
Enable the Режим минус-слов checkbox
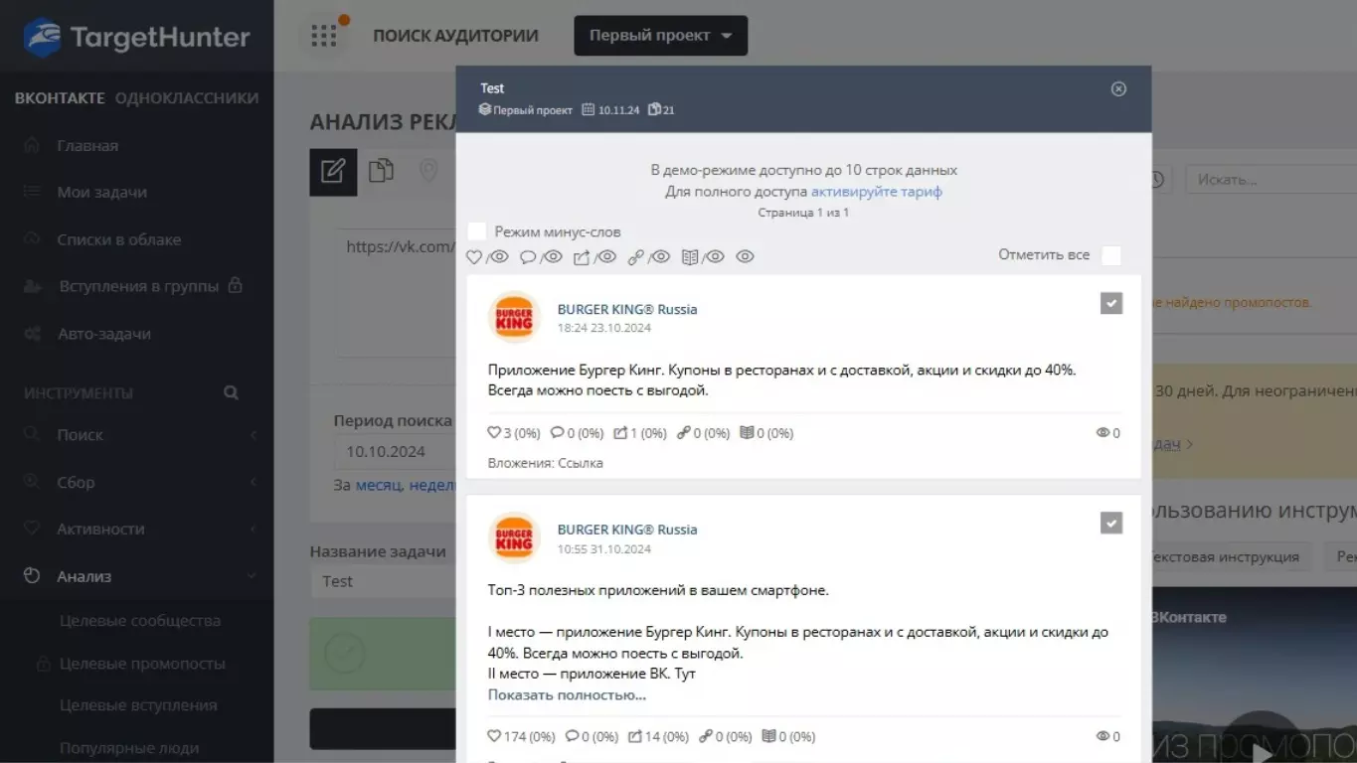point(477,231)
